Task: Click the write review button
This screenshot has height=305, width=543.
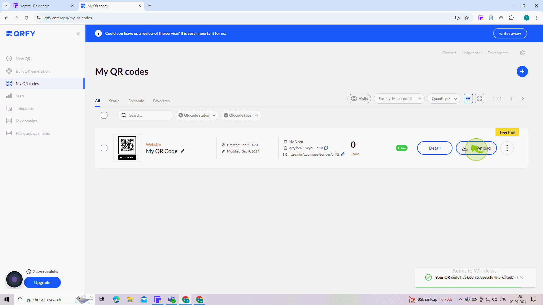Action: coord(510,33)
